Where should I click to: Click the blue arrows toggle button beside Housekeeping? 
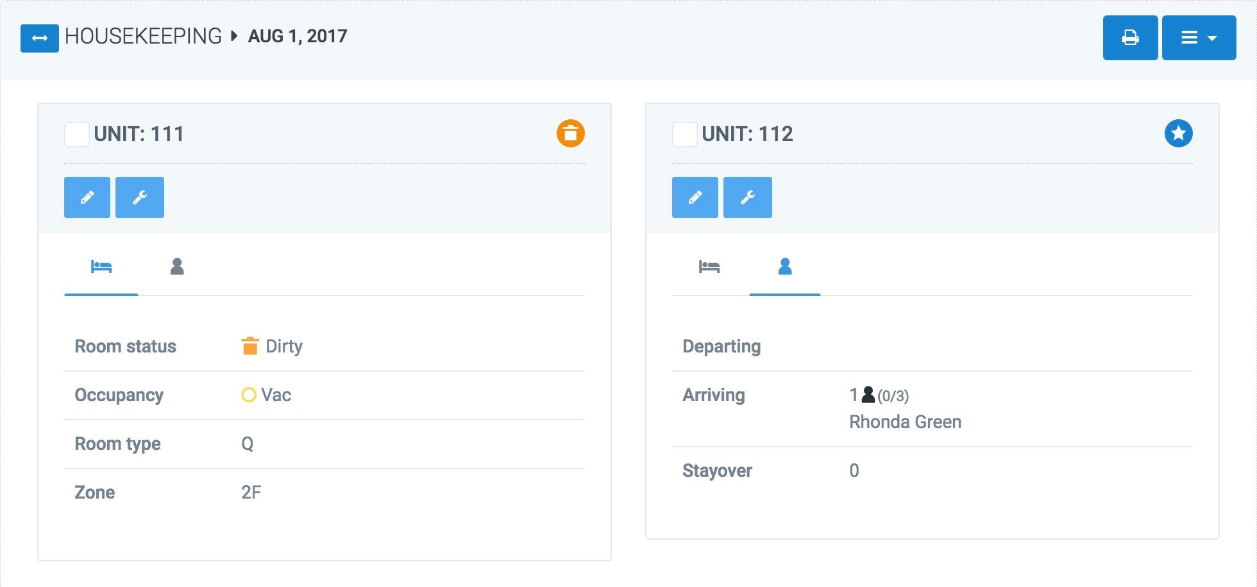(40, 38)
